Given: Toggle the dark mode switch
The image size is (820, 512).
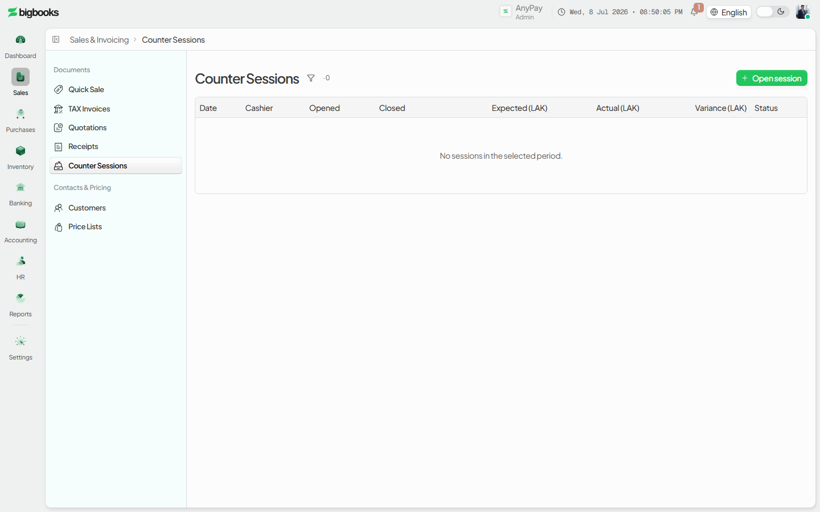Looking at the screenshot, I should click(772, 12).
